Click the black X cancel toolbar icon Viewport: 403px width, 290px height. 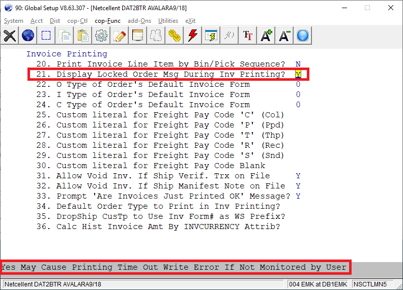[x=10, y=36]
